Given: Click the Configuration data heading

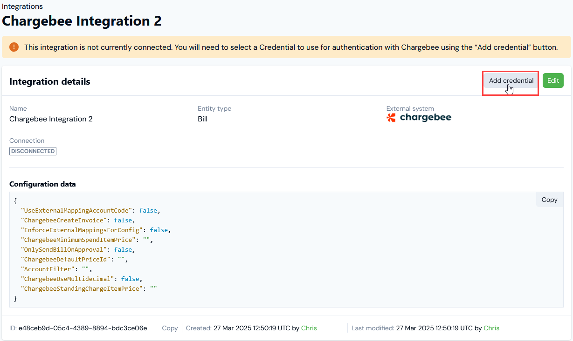Looking at the screenshot, I should point(42,184).
